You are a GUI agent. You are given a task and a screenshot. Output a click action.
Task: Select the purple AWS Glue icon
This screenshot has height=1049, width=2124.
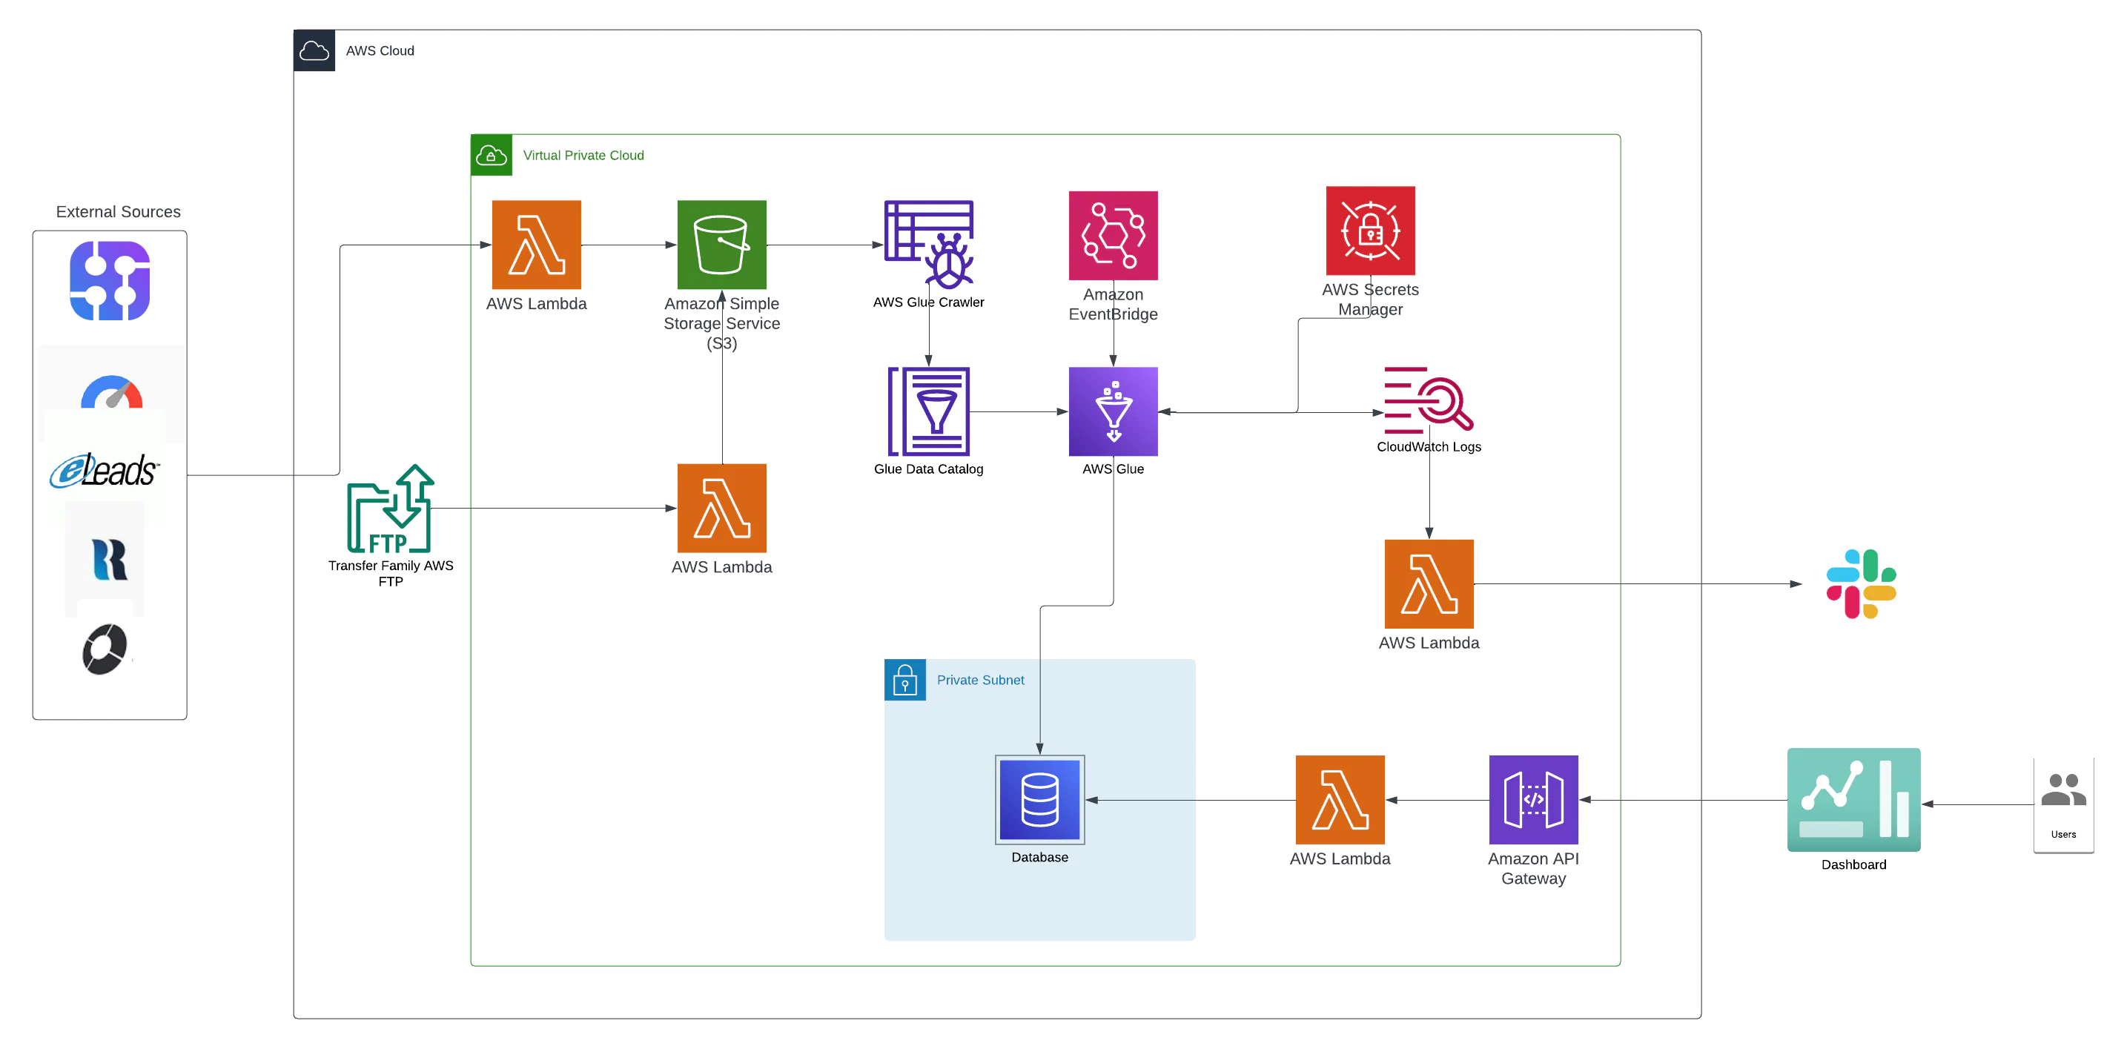pos(1113,411)
